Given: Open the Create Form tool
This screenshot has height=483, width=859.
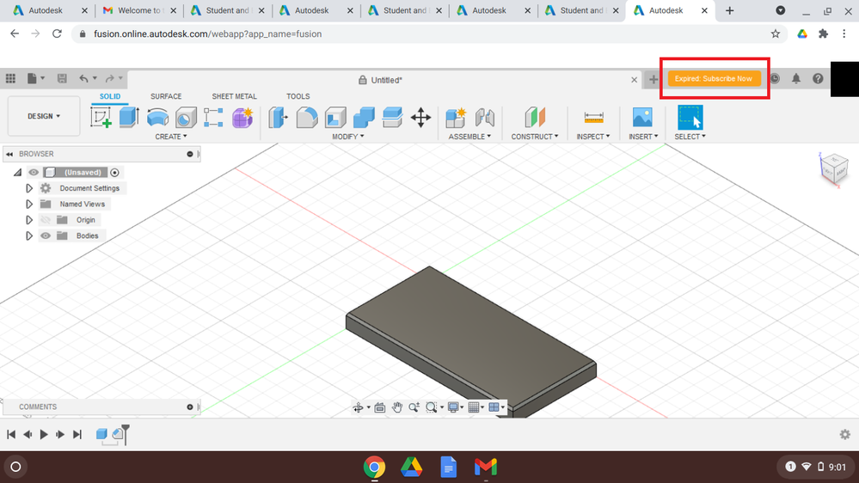Looking at the screenshot, I should pos(242,117).
